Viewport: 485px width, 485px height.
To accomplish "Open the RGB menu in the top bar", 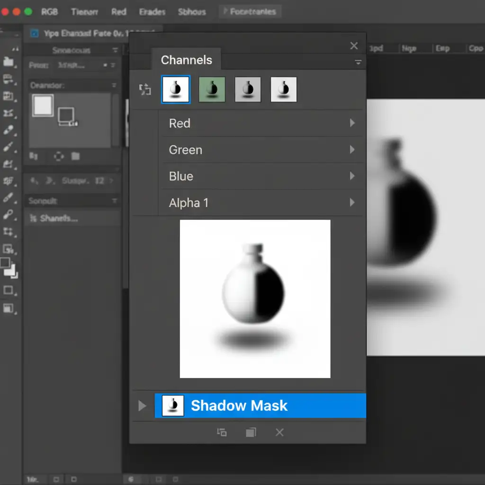I will (x=49, y=12).
